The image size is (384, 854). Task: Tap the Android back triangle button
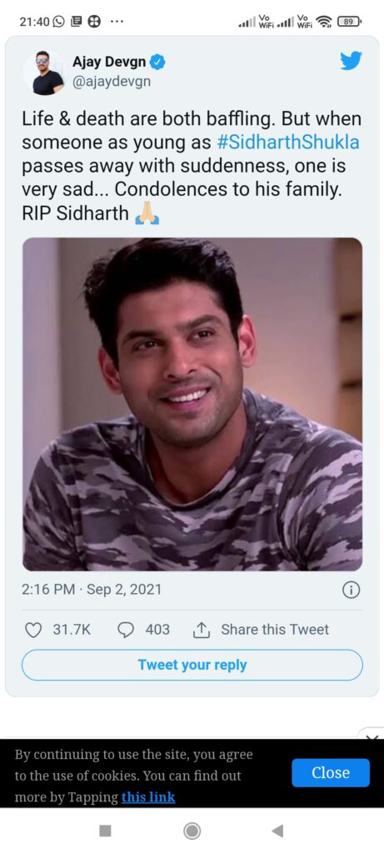pos(277,831)
